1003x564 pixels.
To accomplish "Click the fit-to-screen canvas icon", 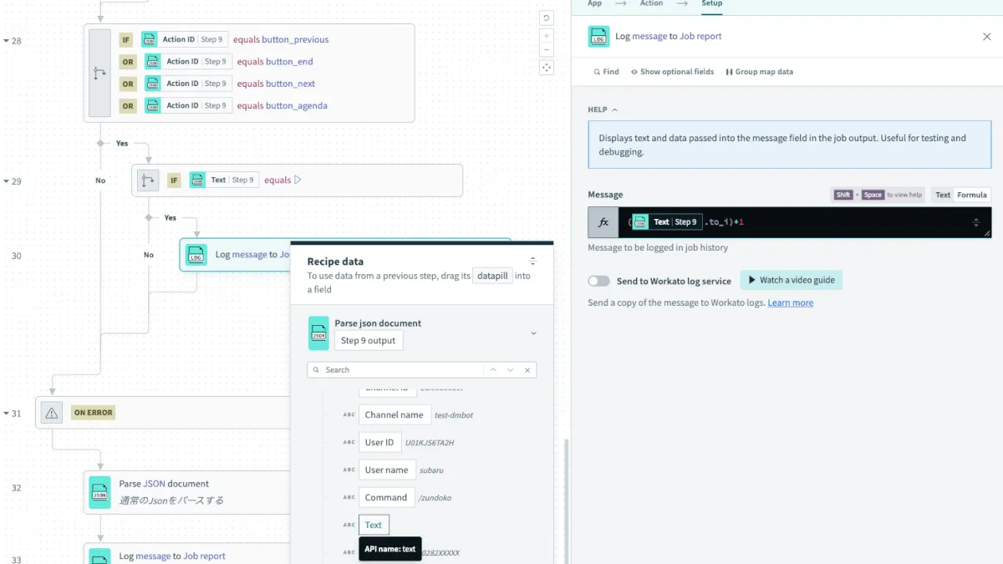I will [547, 68].
